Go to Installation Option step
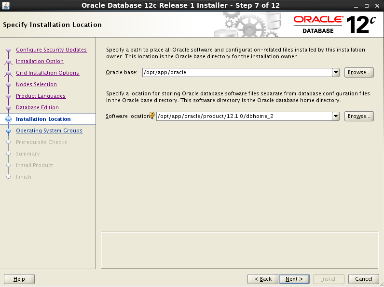The image size is (384, 287). click(40, 61)
